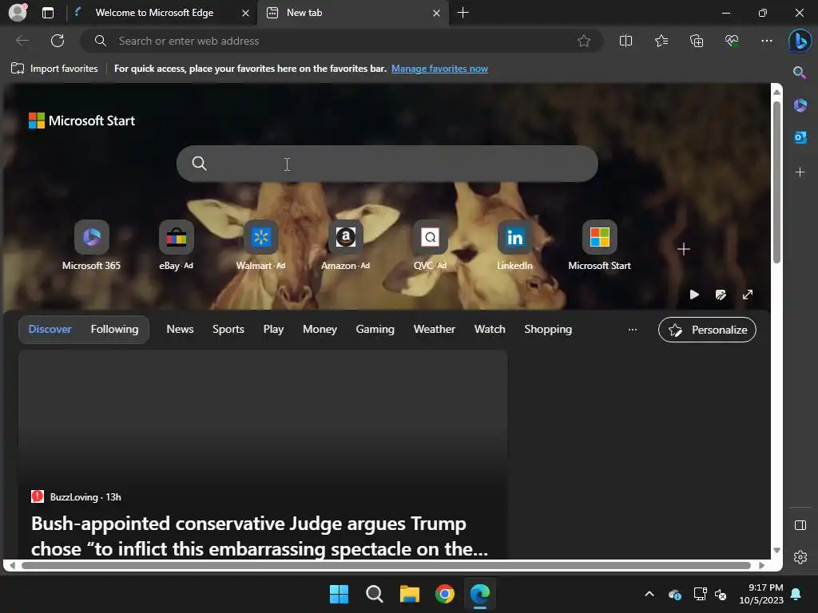
Task: Focus the address bar field
Action: 342,41
